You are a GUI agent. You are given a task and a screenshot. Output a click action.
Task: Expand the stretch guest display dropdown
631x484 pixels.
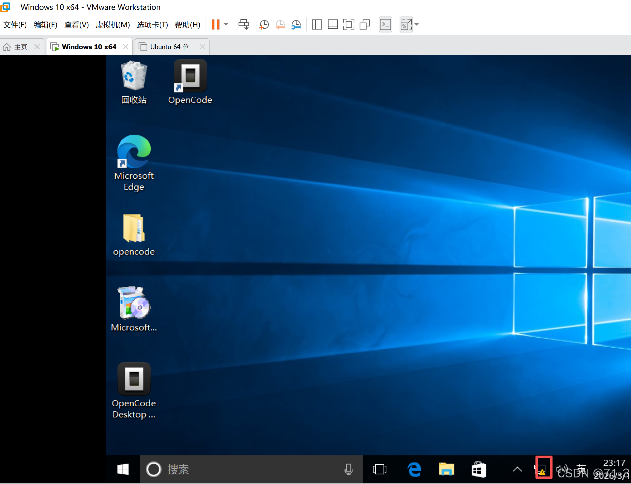click(x=417, y=25)
